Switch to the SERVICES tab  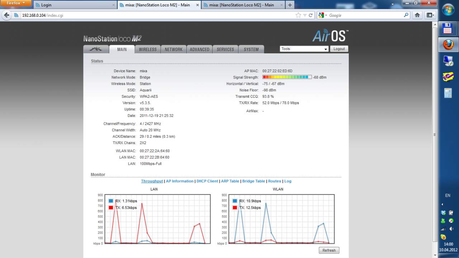225,49
